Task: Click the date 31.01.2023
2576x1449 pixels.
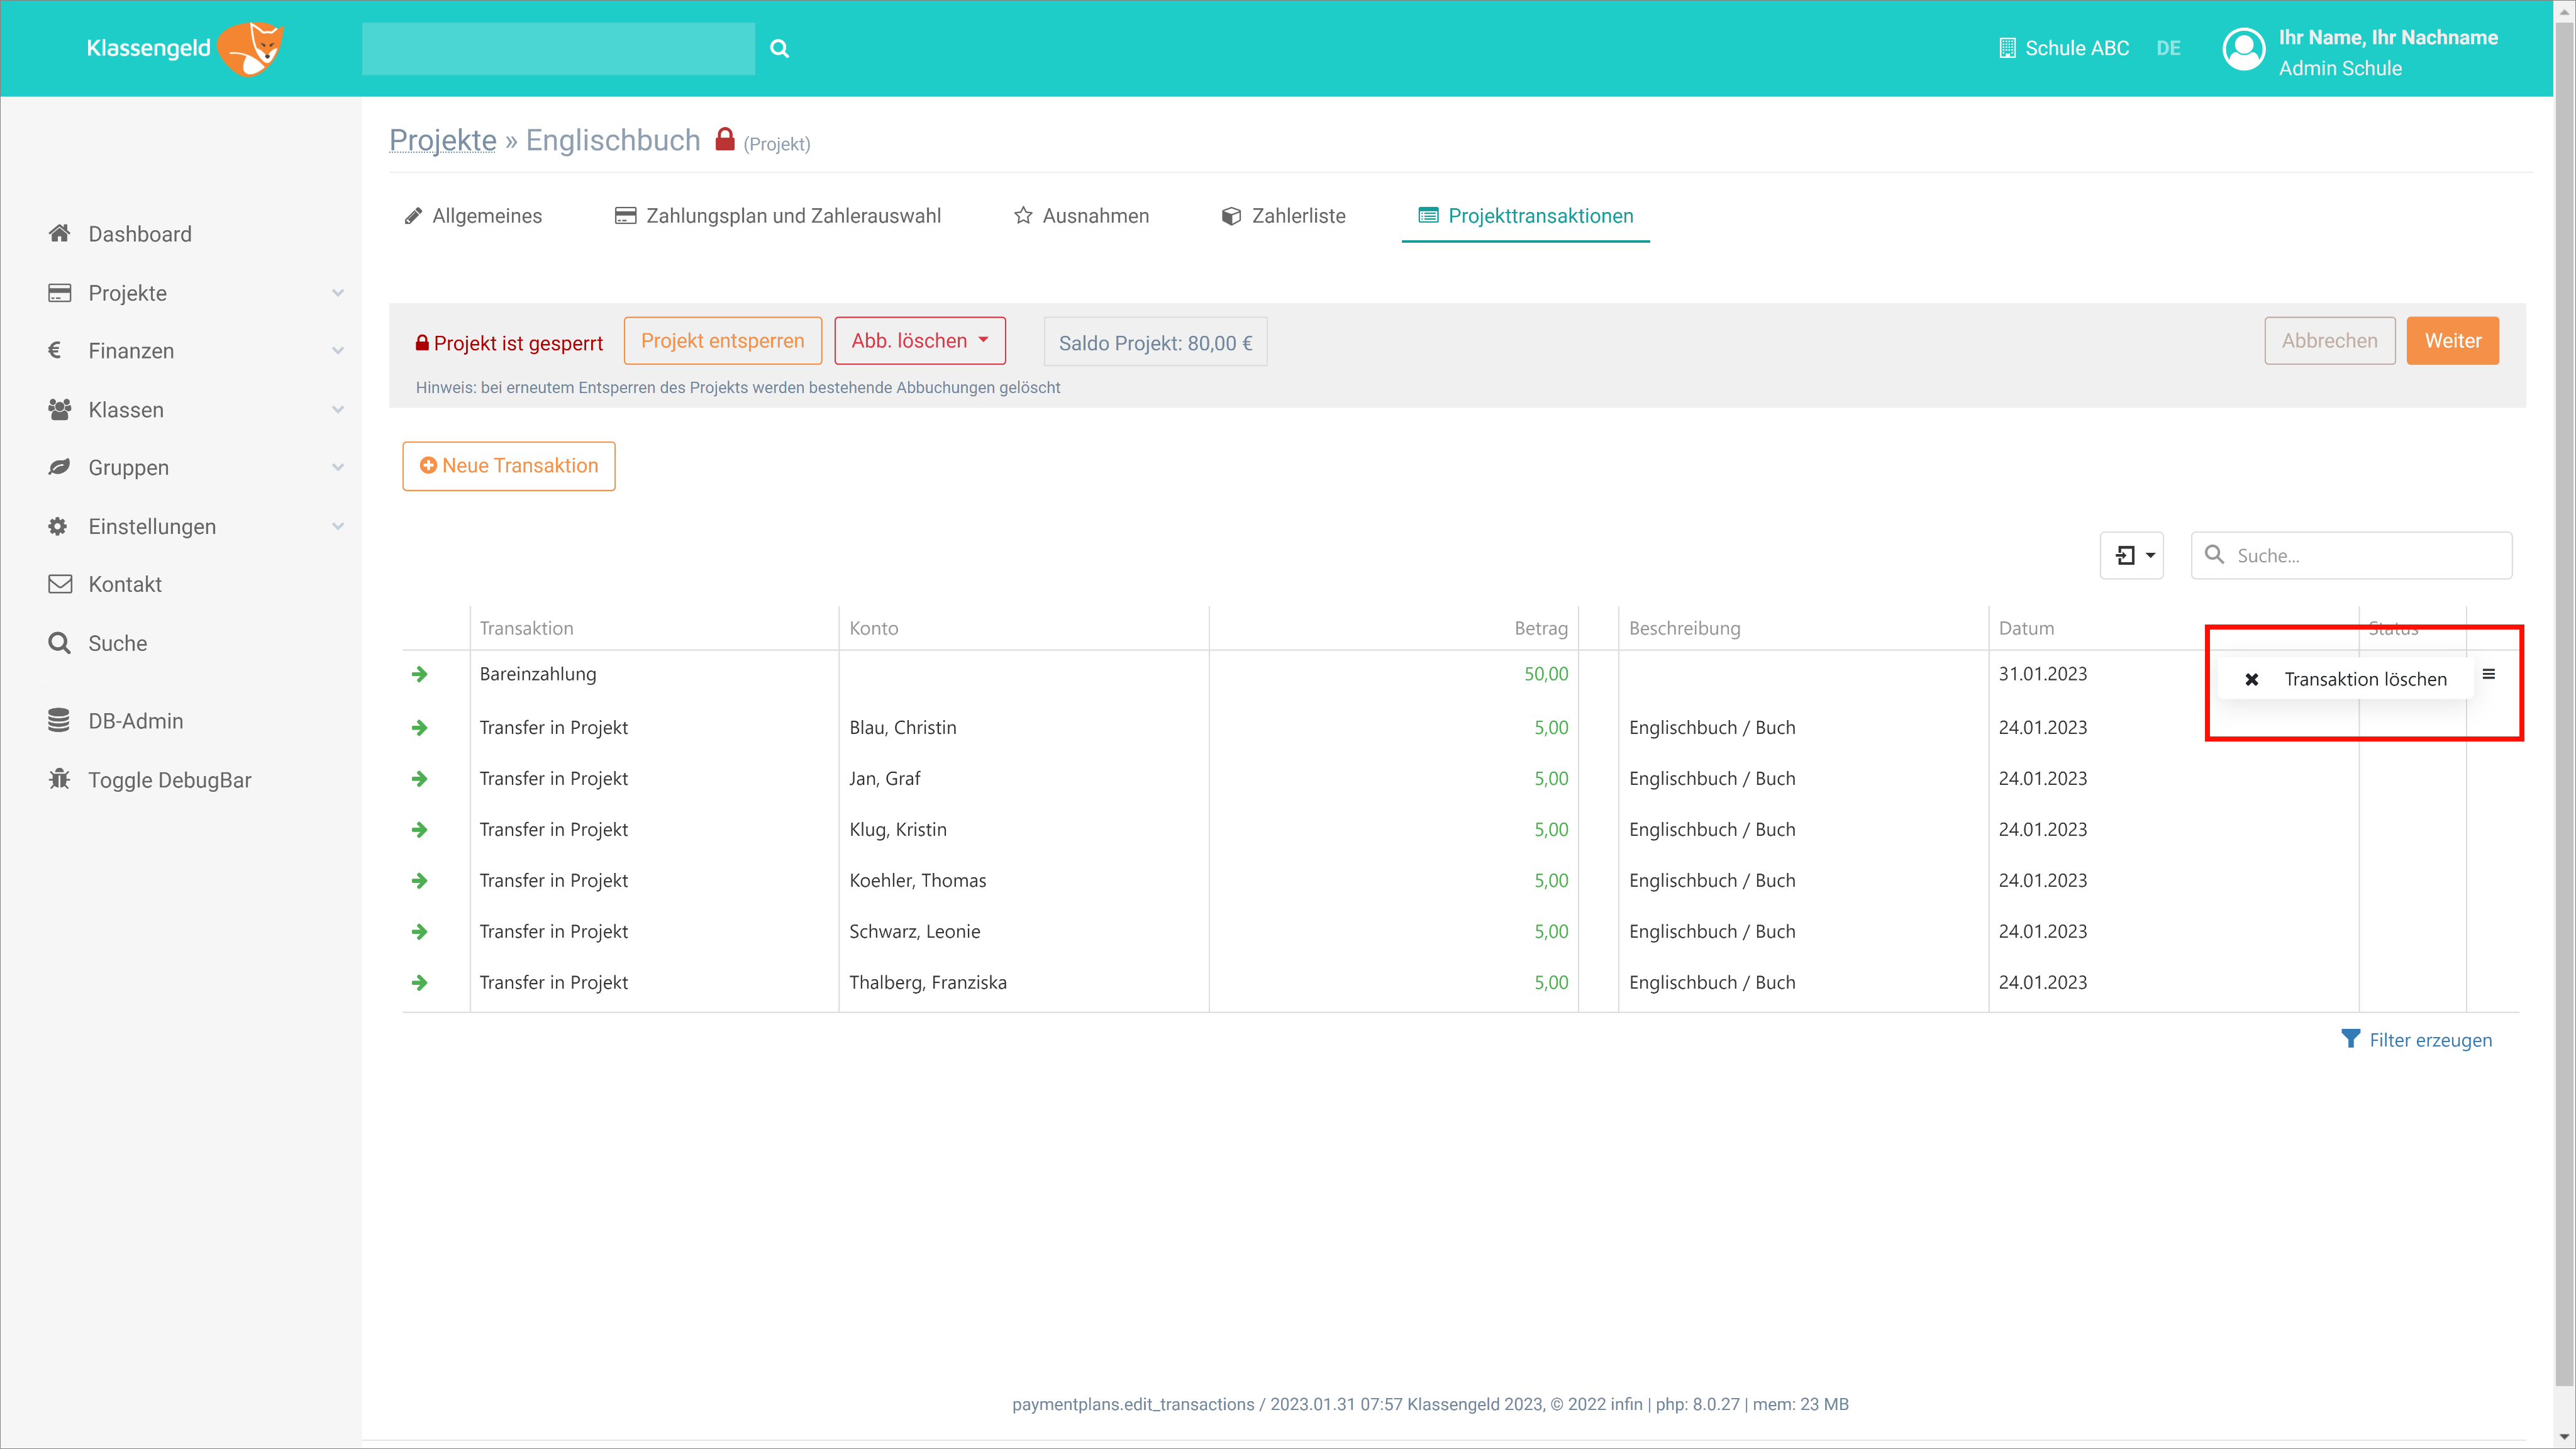Action: click(x=2042, y=674)
